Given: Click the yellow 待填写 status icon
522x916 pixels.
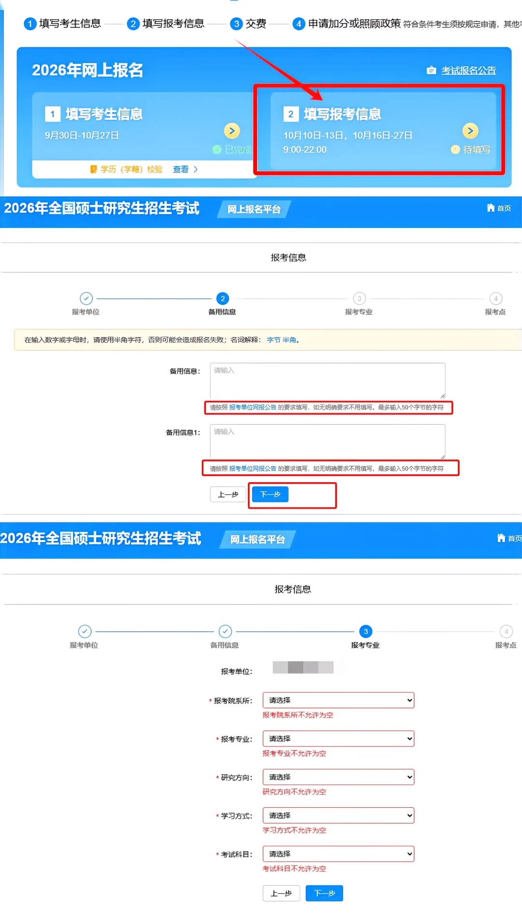Looking at the screenshot, I should coord(455,149).
